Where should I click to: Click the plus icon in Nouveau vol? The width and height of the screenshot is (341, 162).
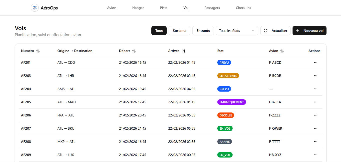click(297, 31)
